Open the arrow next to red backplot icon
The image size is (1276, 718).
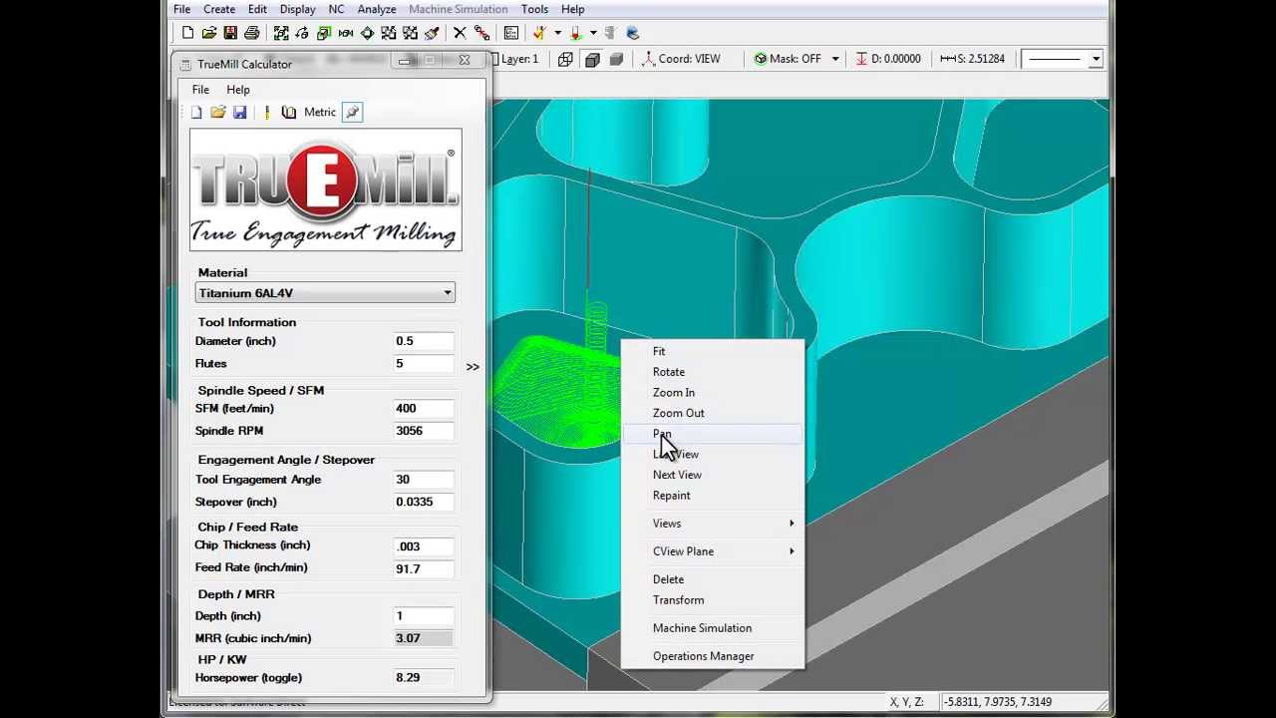(593, 33)
